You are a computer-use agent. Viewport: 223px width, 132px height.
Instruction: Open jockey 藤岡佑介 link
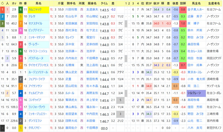pyautogui.click(x=71, y=128)
